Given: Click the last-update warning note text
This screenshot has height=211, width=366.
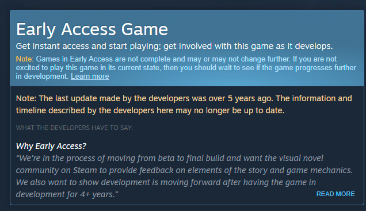Looking at the screenshot, I should click(x=184, y=105).
